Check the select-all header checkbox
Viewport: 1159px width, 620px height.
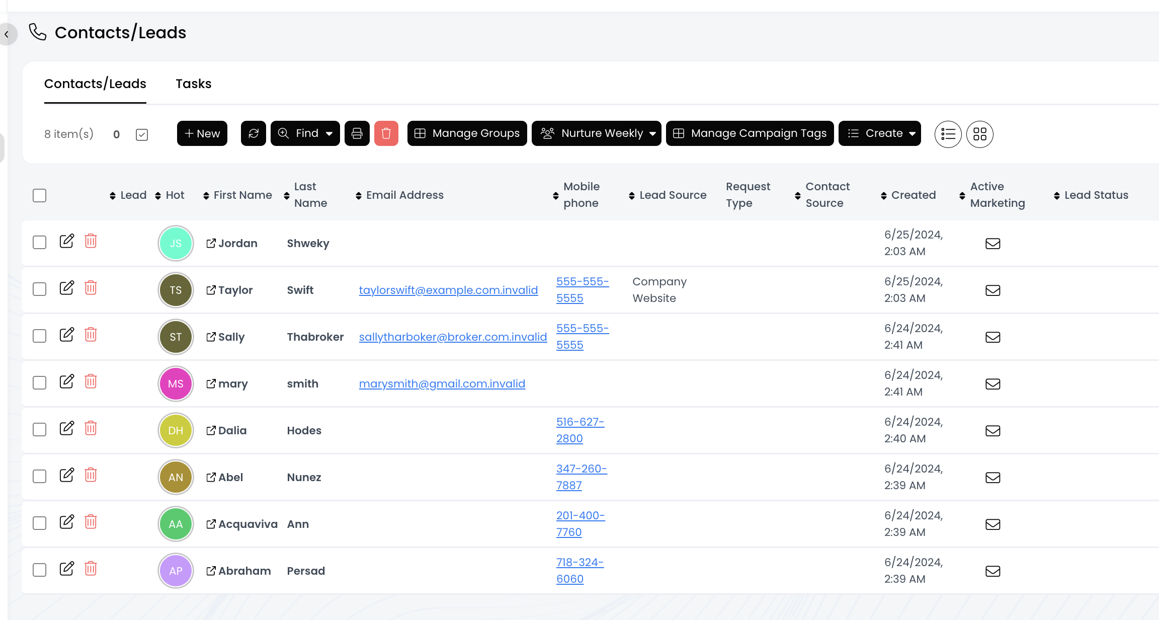(39, 195)
